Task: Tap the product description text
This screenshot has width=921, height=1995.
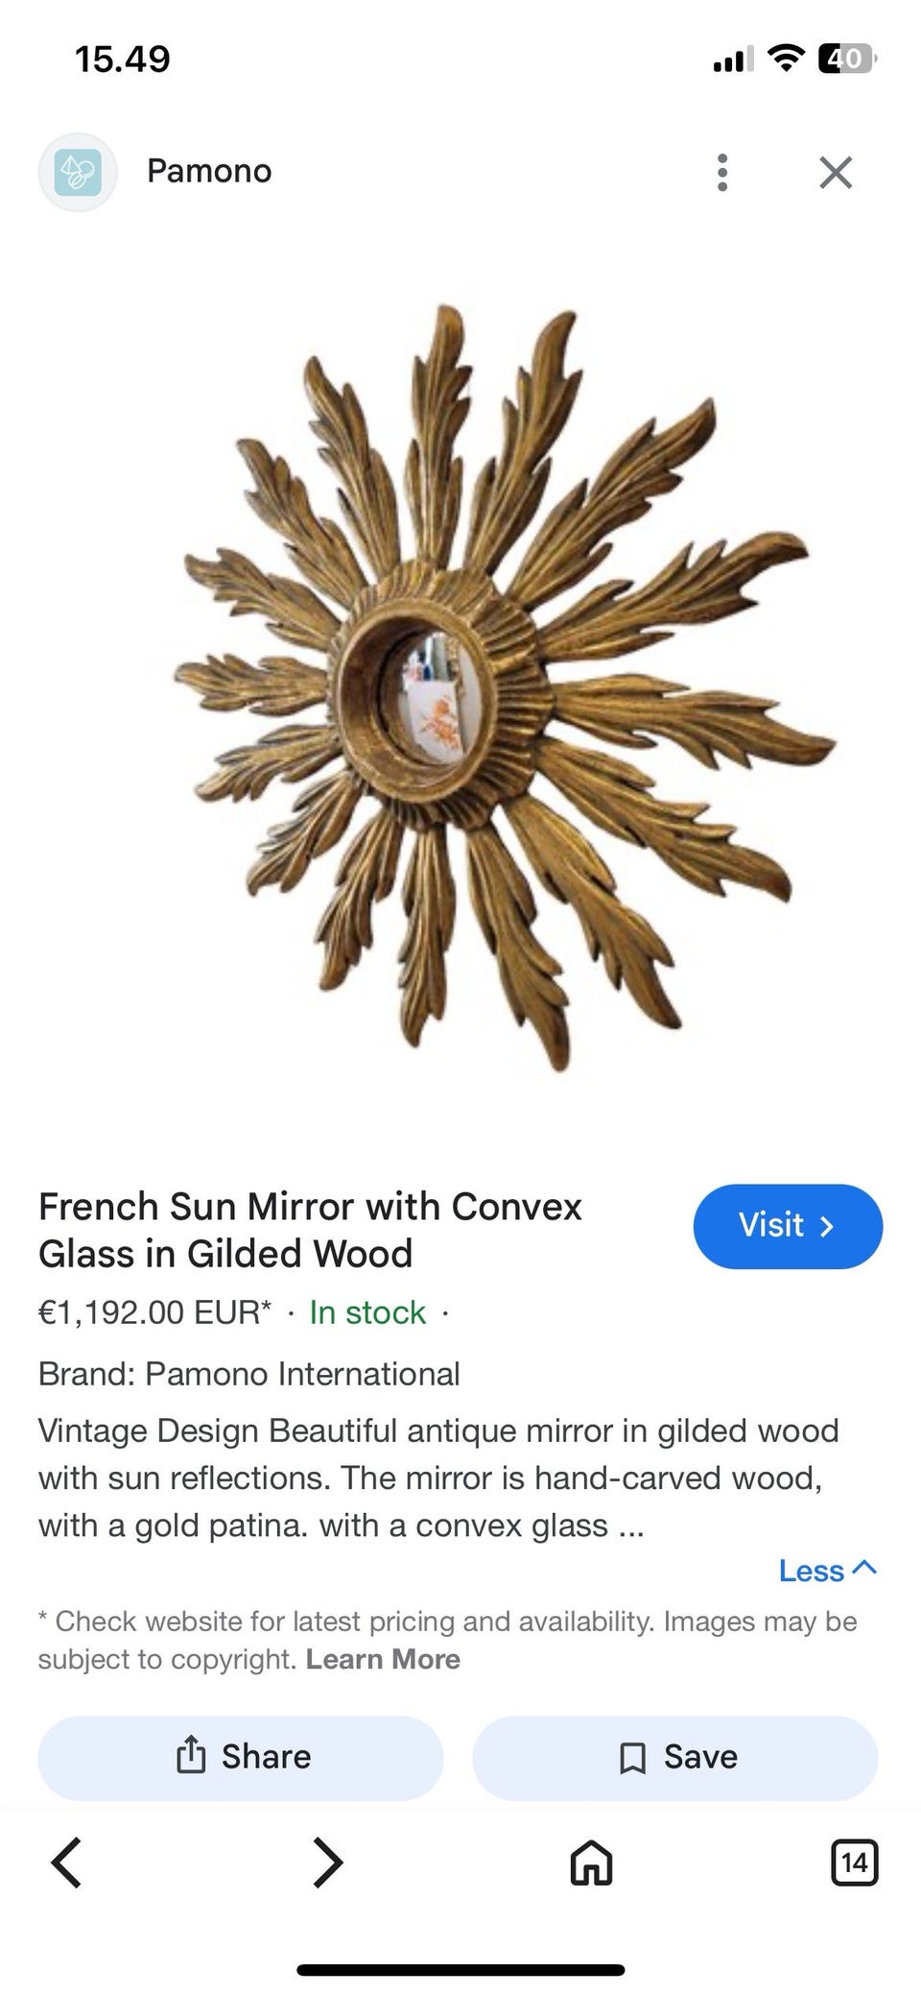Action: pos(438,1478)
